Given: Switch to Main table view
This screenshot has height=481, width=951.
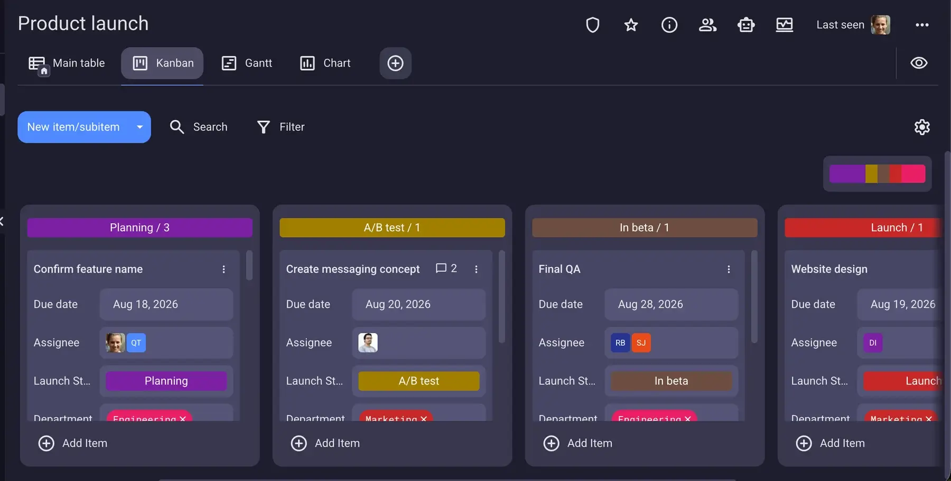Looking at the screenshot, I should point(67,63).
